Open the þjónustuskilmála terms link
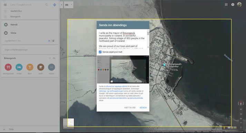The width and height of the screenshot is (246, 133). click(136, 98)
